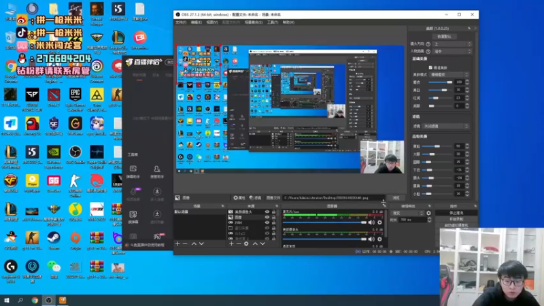Open 美肤模式 dropdown
Viewport: 544px width, 306px height.
tap(449, 75)
